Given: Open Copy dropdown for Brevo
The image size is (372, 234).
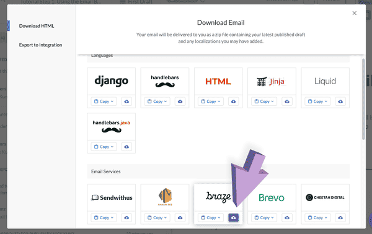Looking at the screenshot, I should (264, 217).
